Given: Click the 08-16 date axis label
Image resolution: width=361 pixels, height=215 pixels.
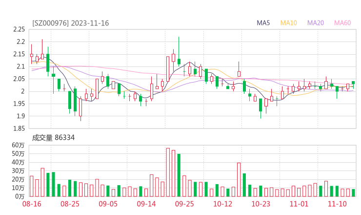Looking at the screenshot, I should pyautogui.click(x=32, y=204).
